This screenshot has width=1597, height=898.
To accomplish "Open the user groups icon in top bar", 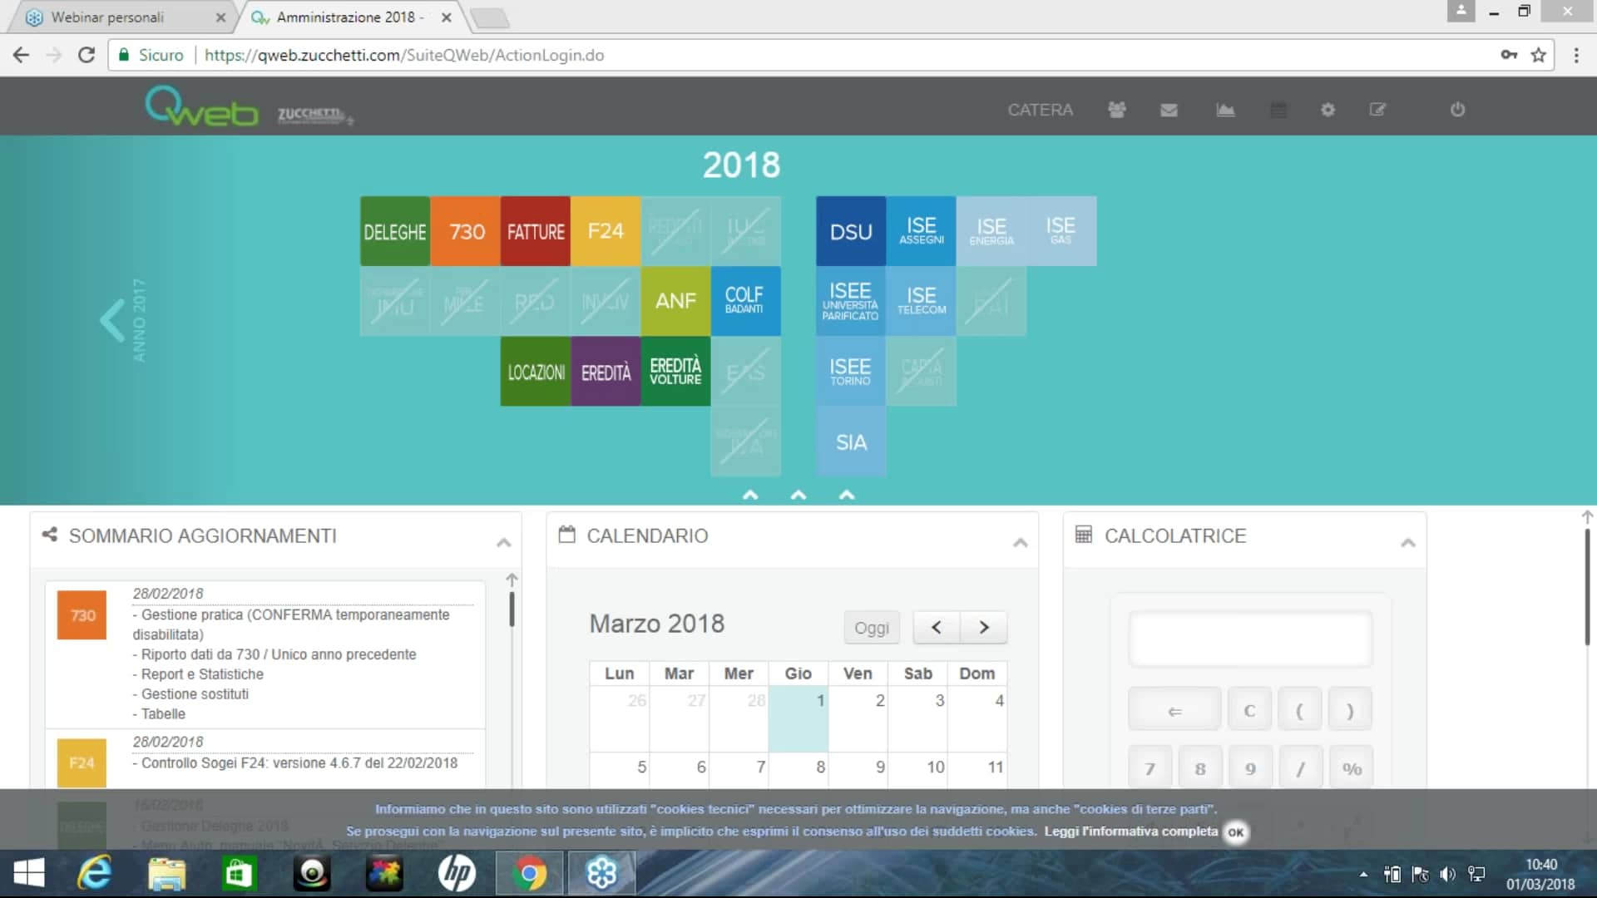I will (1116, 109).
